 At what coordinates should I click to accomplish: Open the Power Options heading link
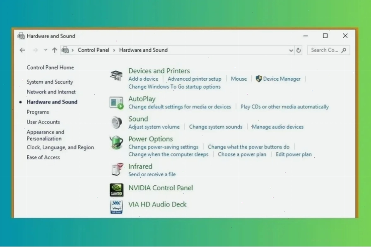(151, 139)
